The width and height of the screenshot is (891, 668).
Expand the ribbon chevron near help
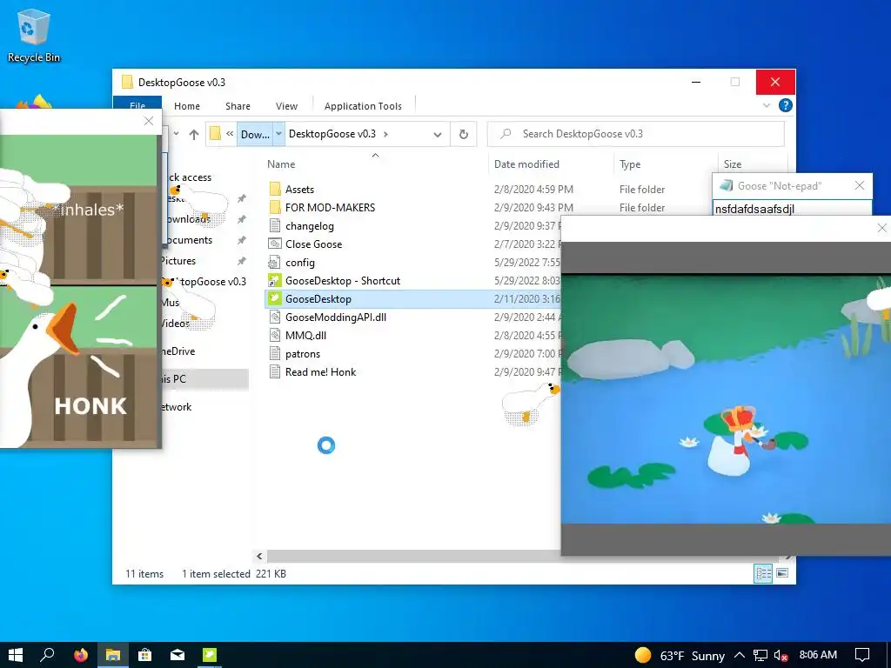767,105
